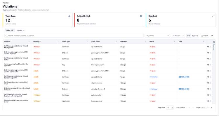This screenshot has width=219, height=116.
Task: Click the Violations breadcrumb
Action: click(x=6, y=3)
